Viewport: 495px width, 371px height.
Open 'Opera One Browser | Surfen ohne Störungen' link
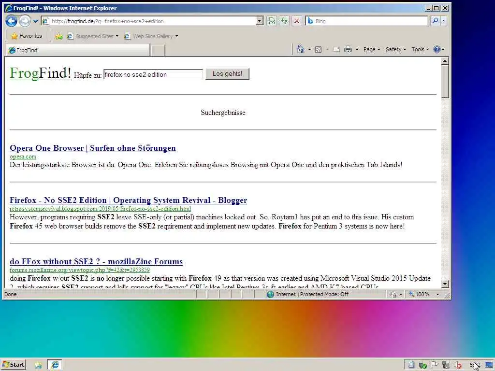click(92, 148)
